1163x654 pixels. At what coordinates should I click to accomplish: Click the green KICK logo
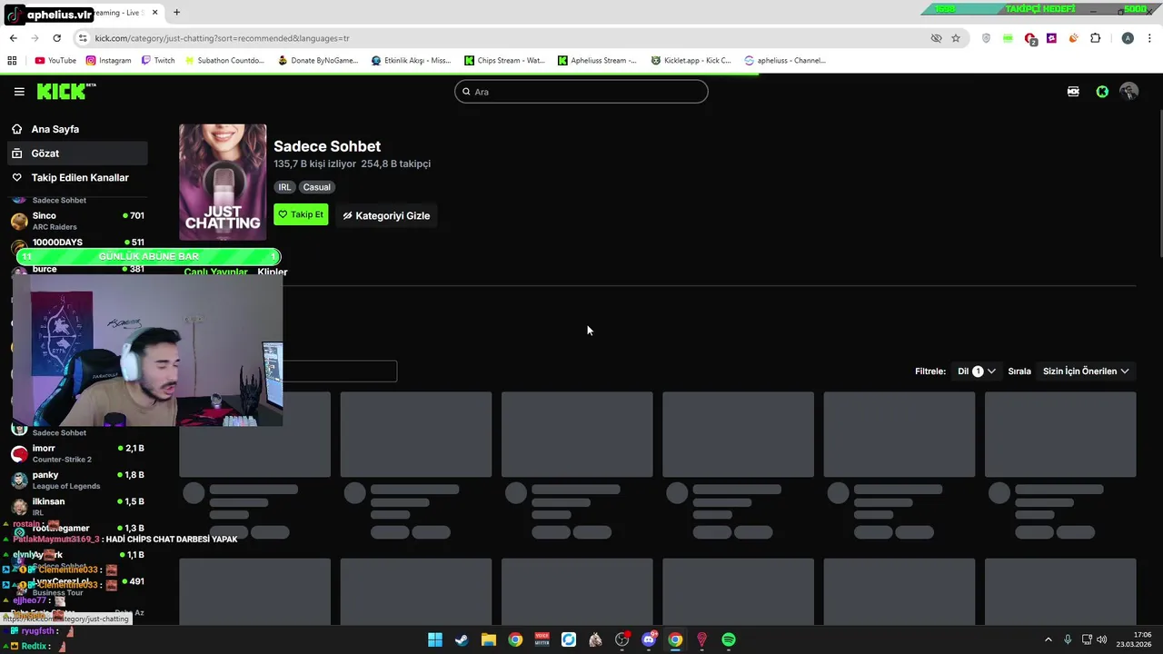point(65,92)
